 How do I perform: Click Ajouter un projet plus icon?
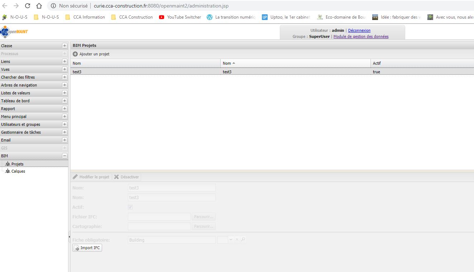pos(75,54)
